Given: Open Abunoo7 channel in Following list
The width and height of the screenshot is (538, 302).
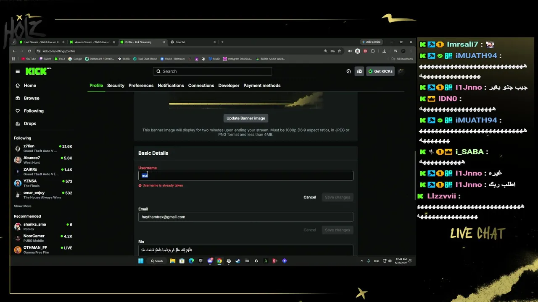Looking at the screenshot, I should pyautogui.click(x=43, y=160).
